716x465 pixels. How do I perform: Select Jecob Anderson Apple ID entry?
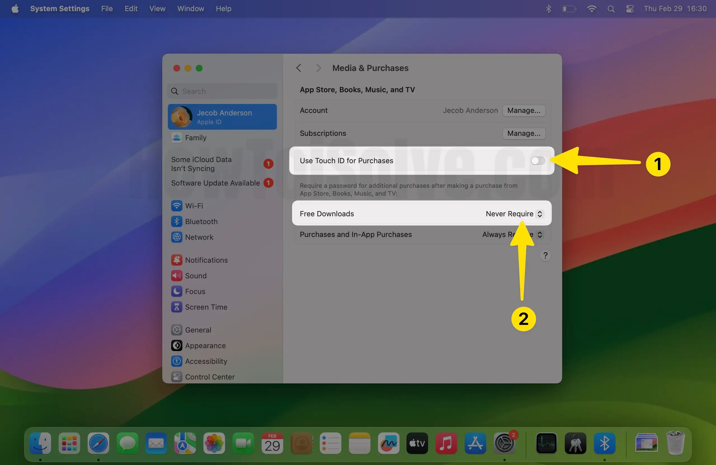(x=222, y=117)
